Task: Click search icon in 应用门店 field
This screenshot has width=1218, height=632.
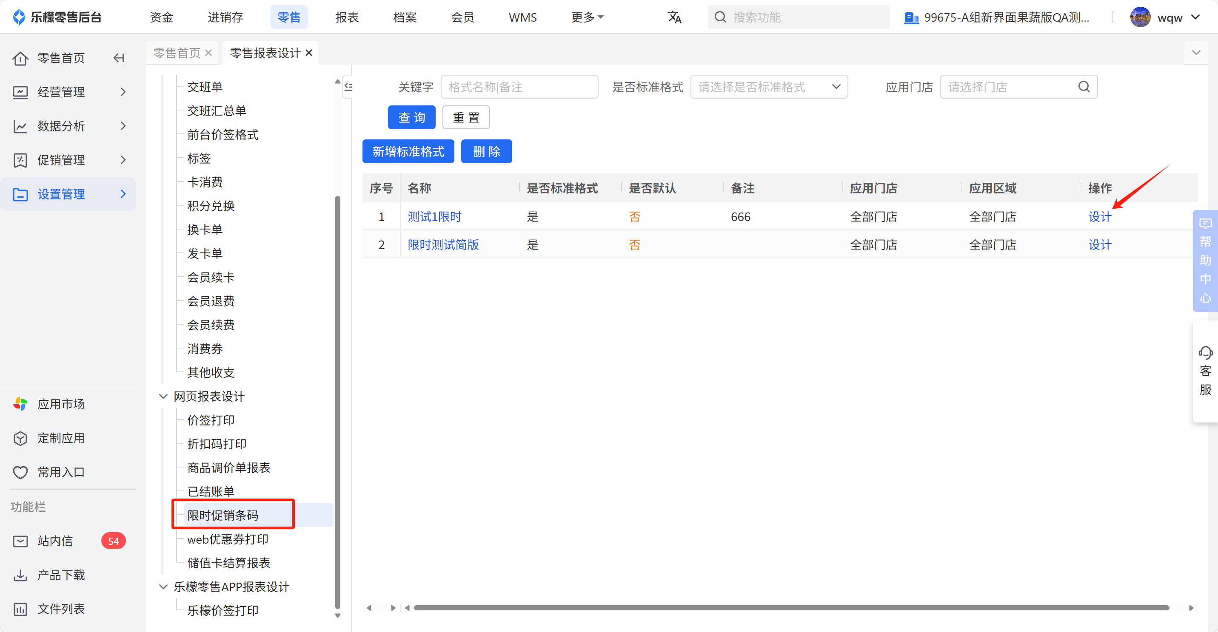Action: click(1084, 87)
